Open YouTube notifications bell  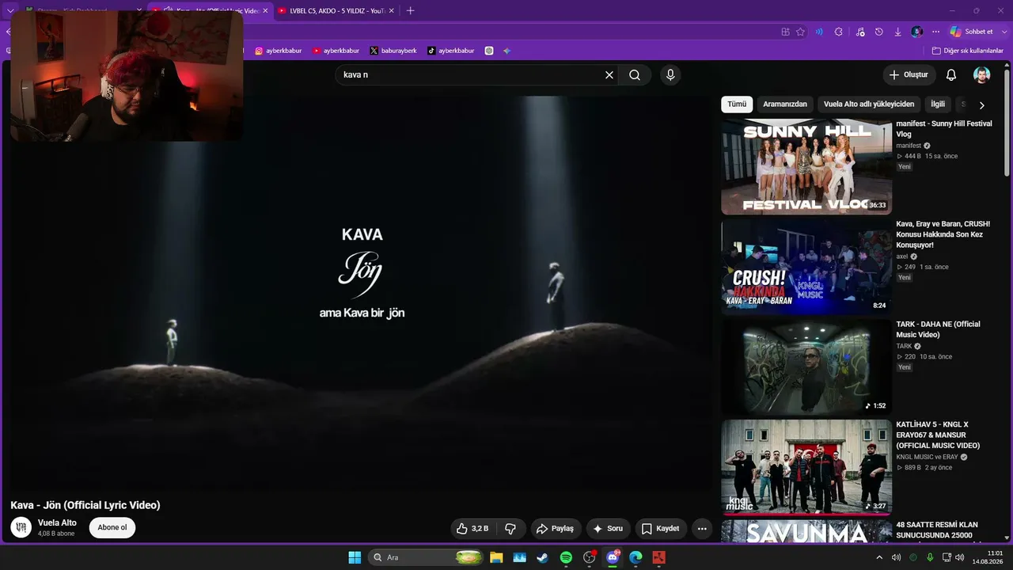(x=951, y=75)
